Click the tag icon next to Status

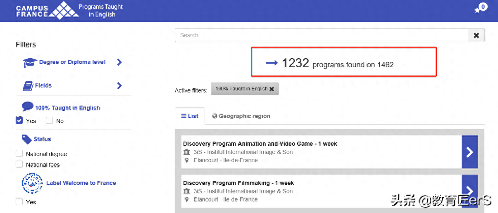pyautogui.click(x=27, y=140)
